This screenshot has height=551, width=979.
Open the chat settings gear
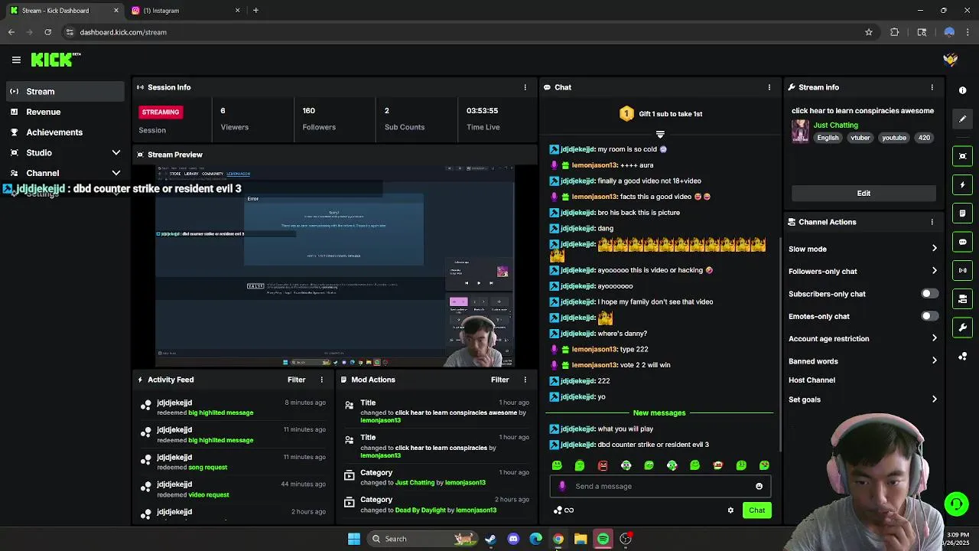point(730,510)
